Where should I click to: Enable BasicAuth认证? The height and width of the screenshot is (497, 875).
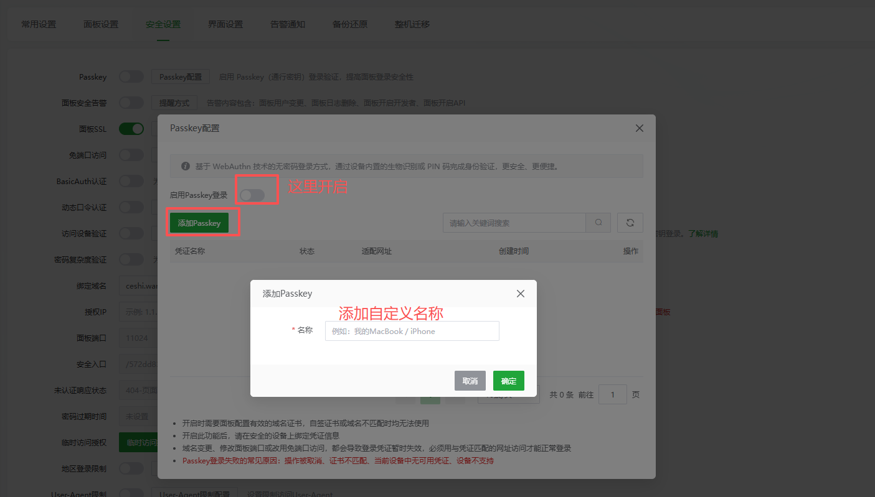click(130, 181)
